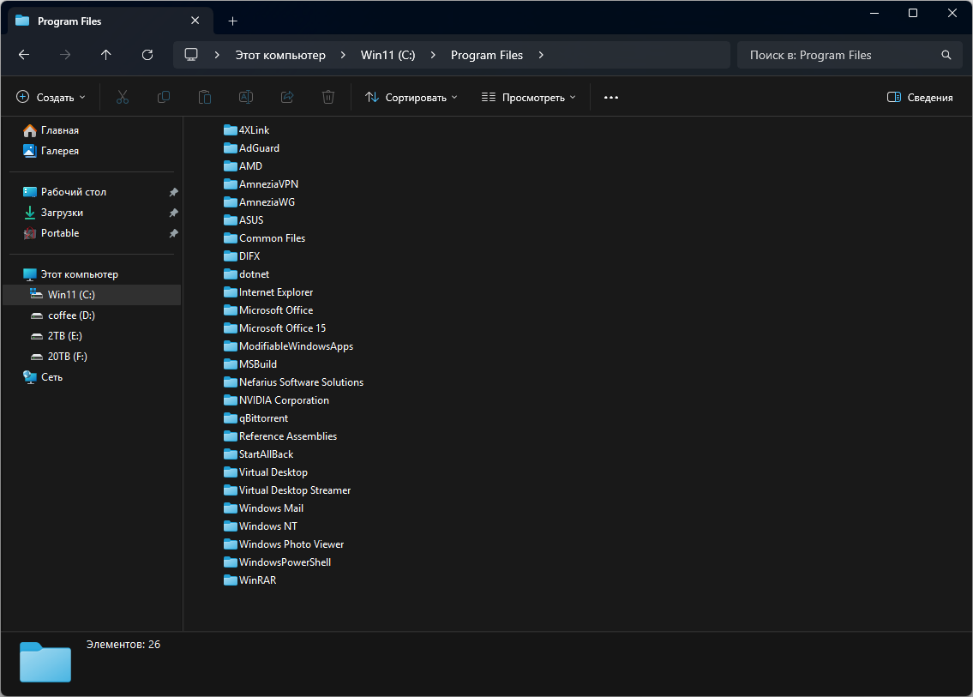Click Win11 (C:) in the address bar
The width and height of the screenshot is (973, 697).
pyautogui.click(x=387, y=55)
